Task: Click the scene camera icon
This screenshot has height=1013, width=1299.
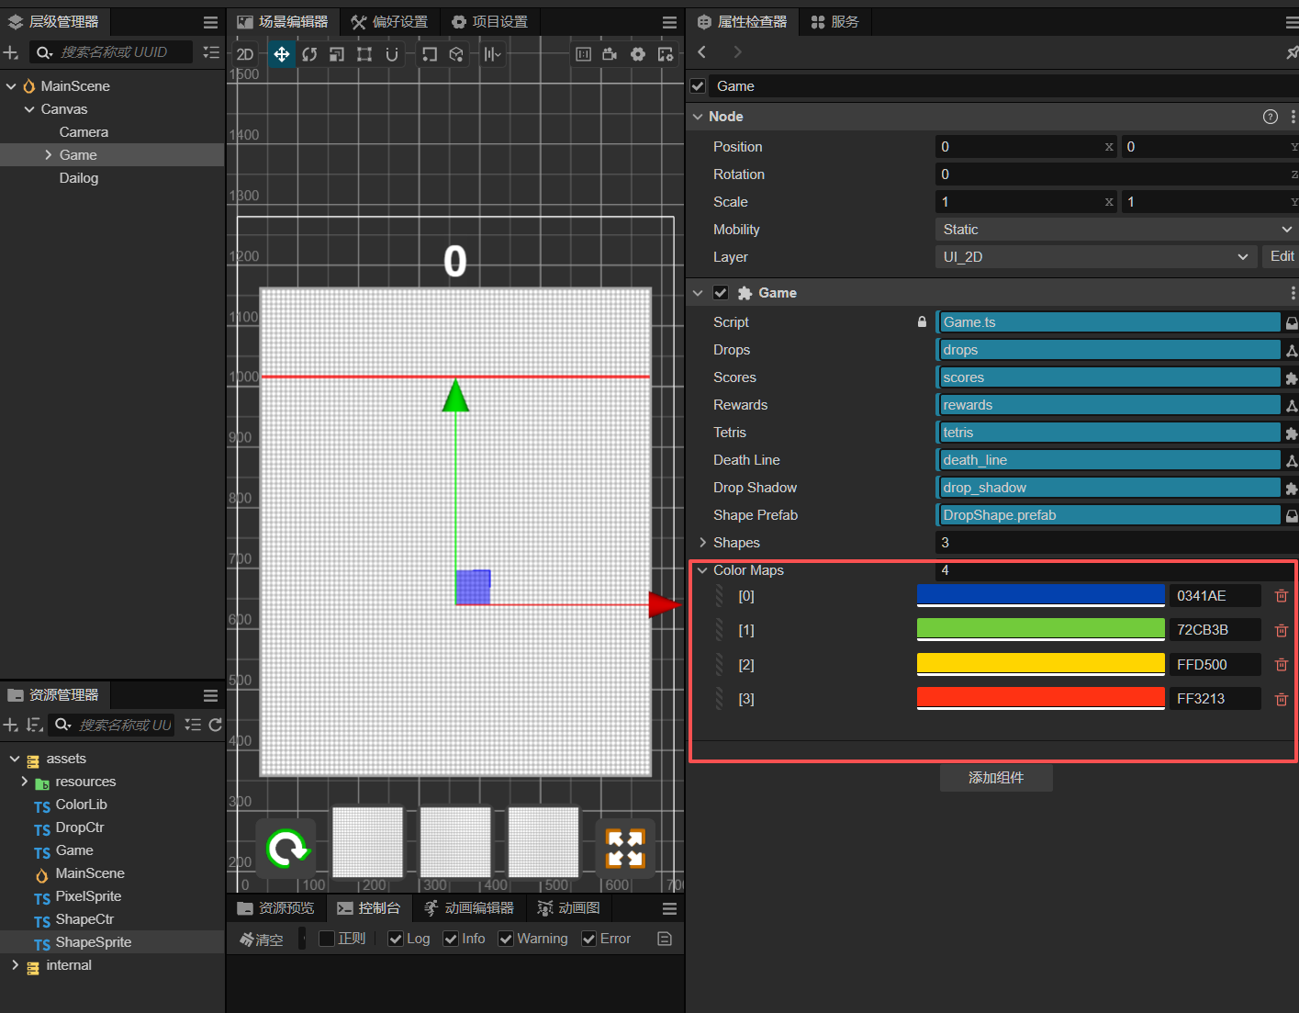Action: pyautogui.click(x=610, y=54)
